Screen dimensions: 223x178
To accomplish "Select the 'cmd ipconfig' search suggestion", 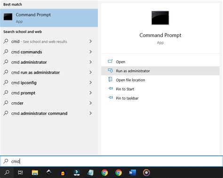I will coord(49,82).
